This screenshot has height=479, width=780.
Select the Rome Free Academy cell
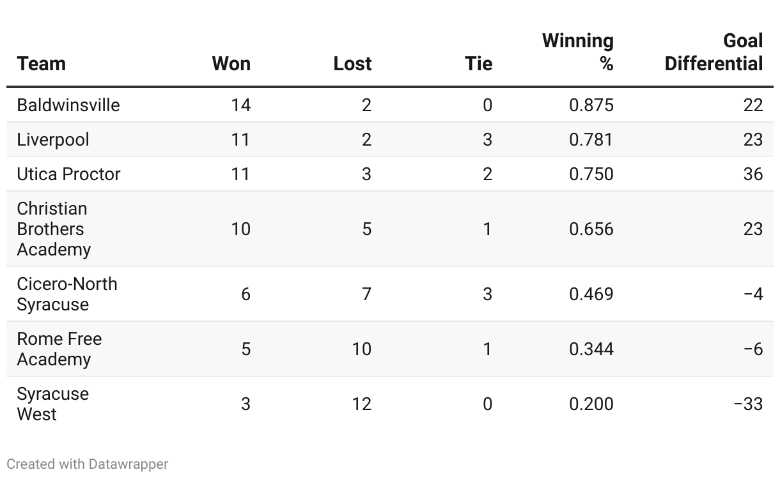click(x=59, y=349)
